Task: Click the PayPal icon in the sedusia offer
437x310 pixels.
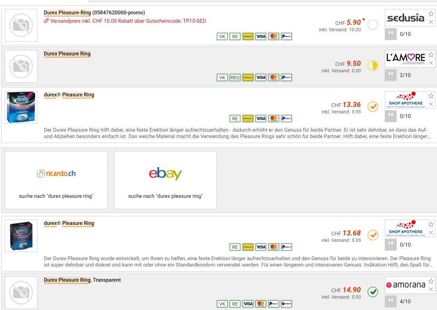Action: [x=286, y=37]
